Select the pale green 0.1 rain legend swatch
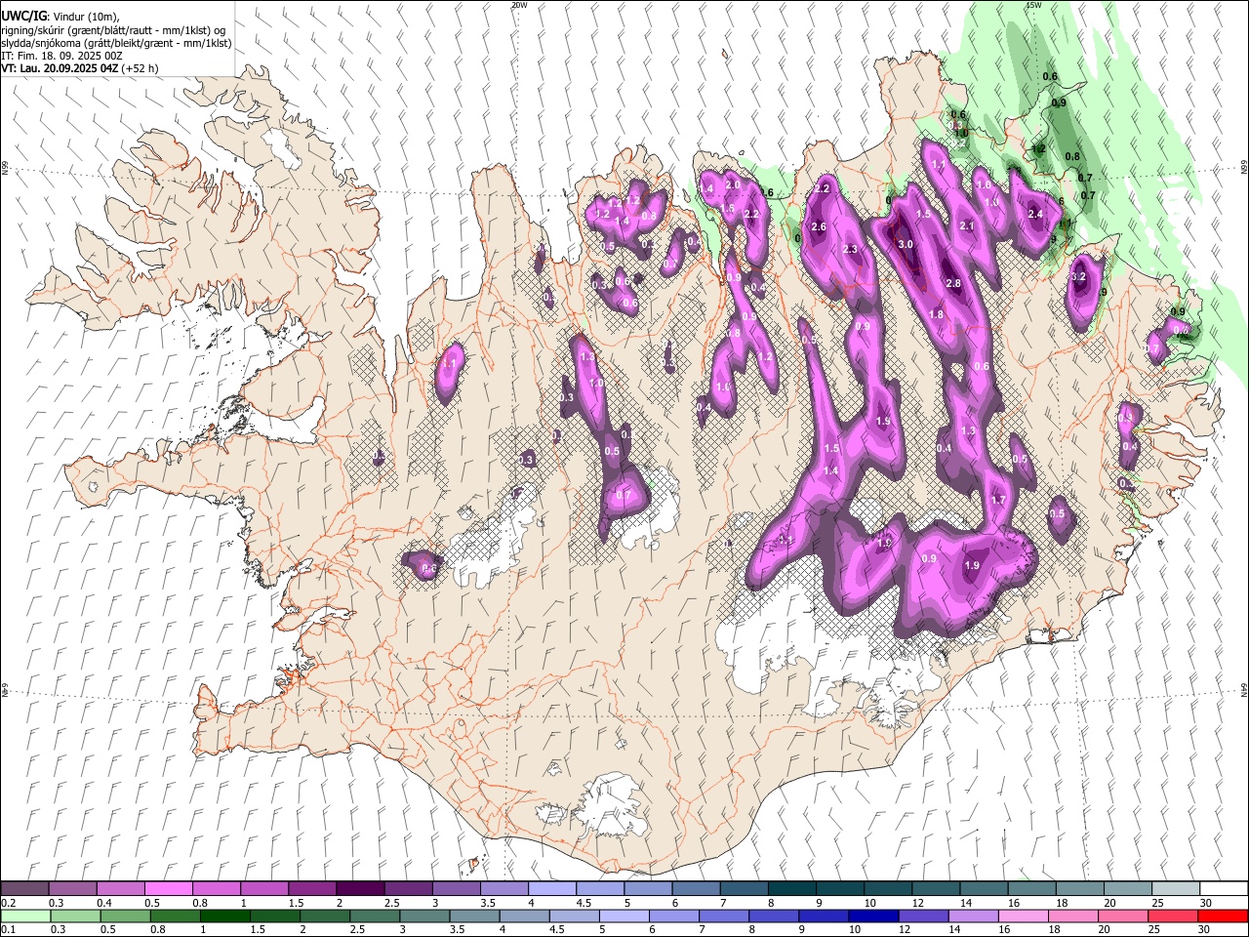Screen dimensions: 1249x937 tap(24, 917)
